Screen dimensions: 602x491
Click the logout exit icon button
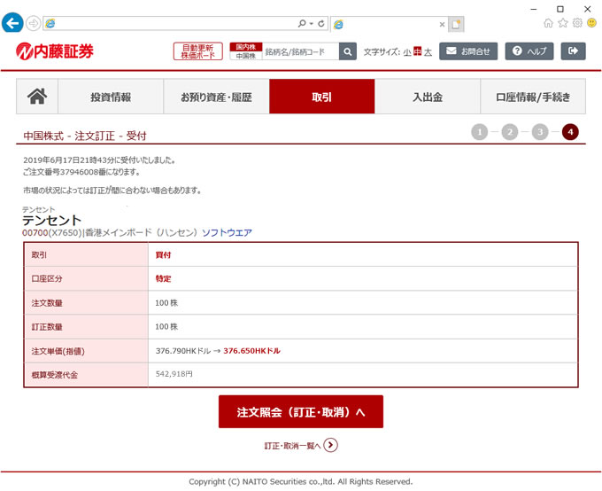[573, 51]
